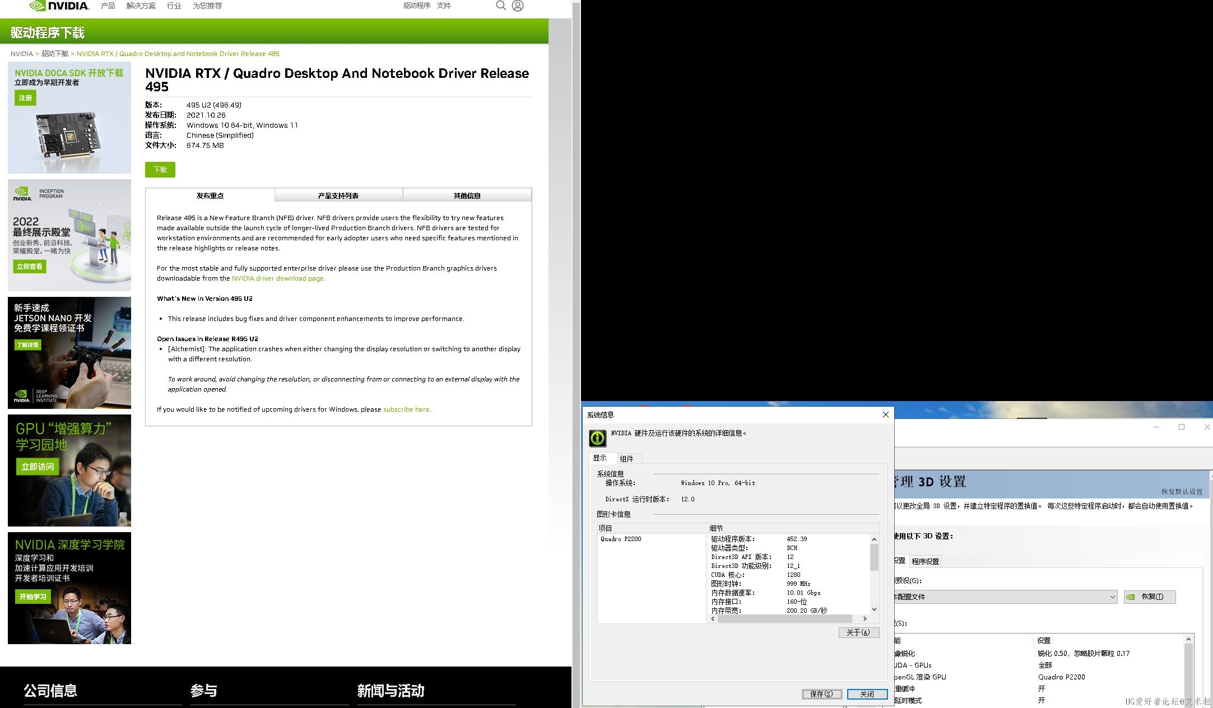1213x708 pixels.
Task: Open the user account icon in header
Action: tap(518, 6)
